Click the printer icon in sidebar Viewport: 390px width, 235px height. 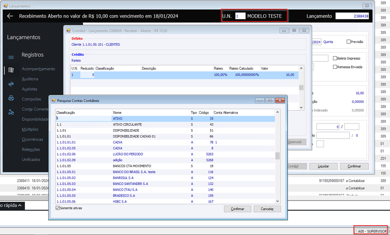click(x=11, y=98)
